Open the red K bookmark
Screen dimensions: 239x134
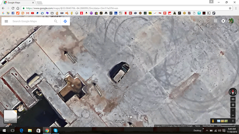click(131, 13)
